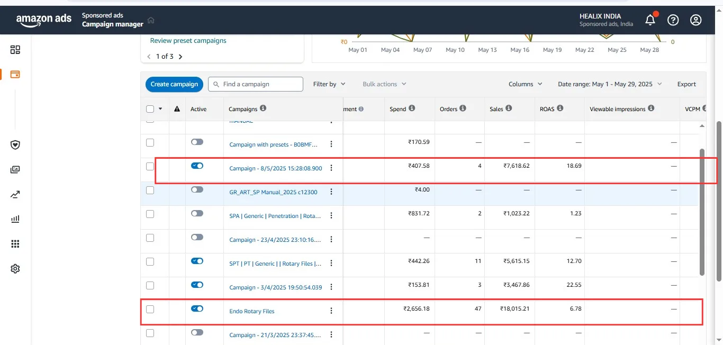723x345 pixels.
Task: Click the home icon beside Campaign manager
Action: coord(151,20)
